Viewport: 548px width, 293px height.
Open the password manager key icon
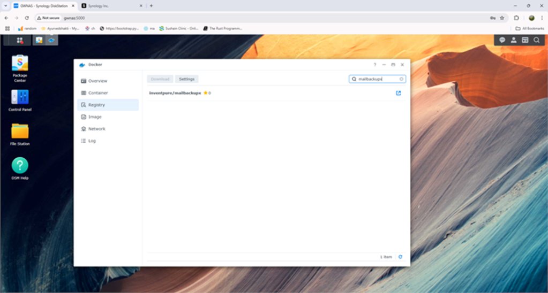point(492,18)
